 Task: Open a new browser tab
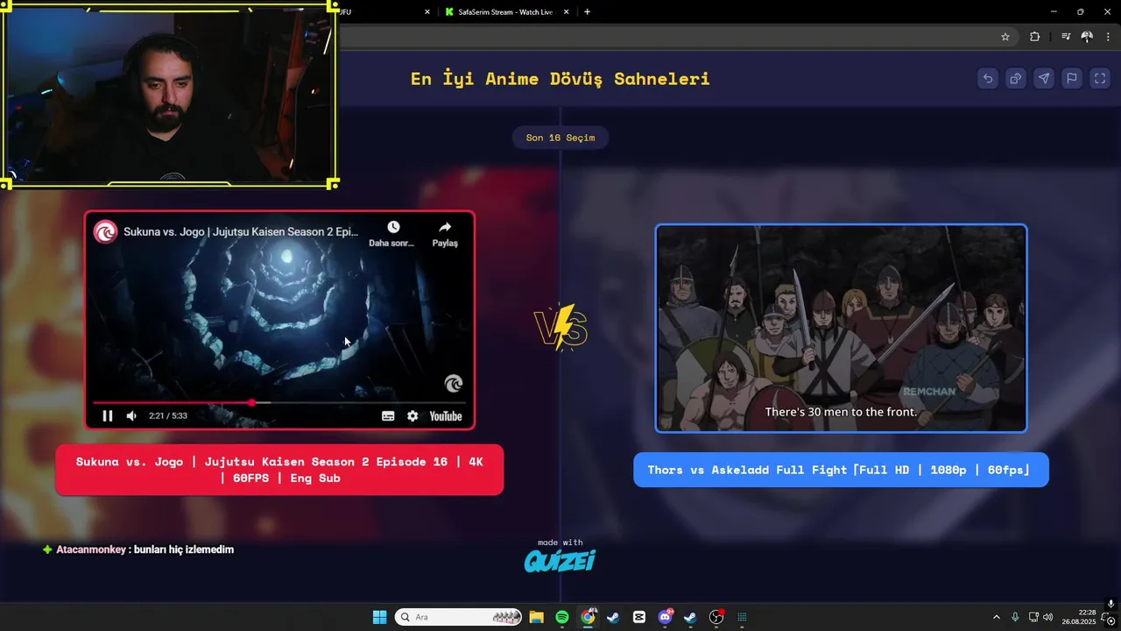coord(587,12)
